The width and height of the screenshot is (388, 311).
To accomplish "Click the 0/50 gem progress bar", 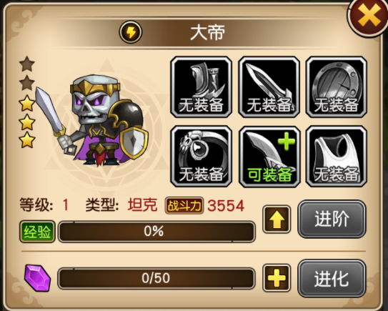I will pos(156,278).
